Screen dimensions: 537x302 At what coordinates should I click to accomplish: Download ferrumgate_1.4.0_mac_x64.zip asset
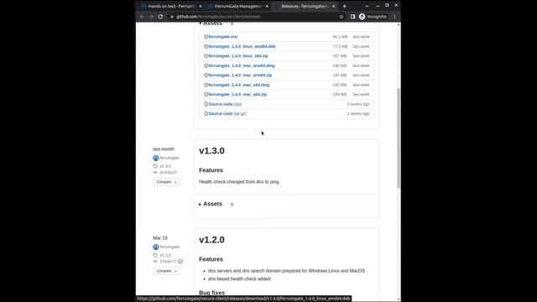pos(237,94)
